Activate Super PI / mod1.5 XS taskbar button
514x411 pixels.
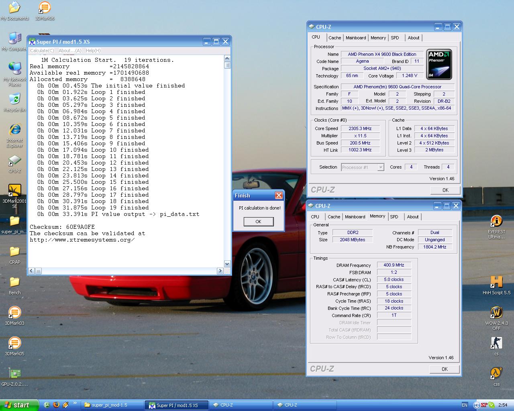(177, 405)
